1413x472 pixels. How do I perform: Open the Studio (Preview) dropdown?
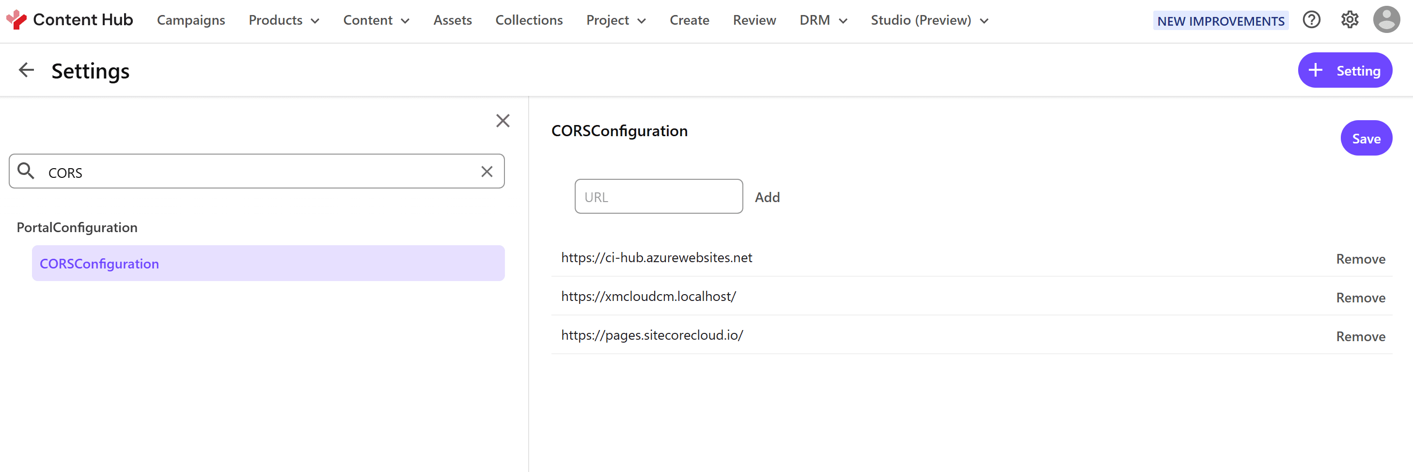click(929, 20)
